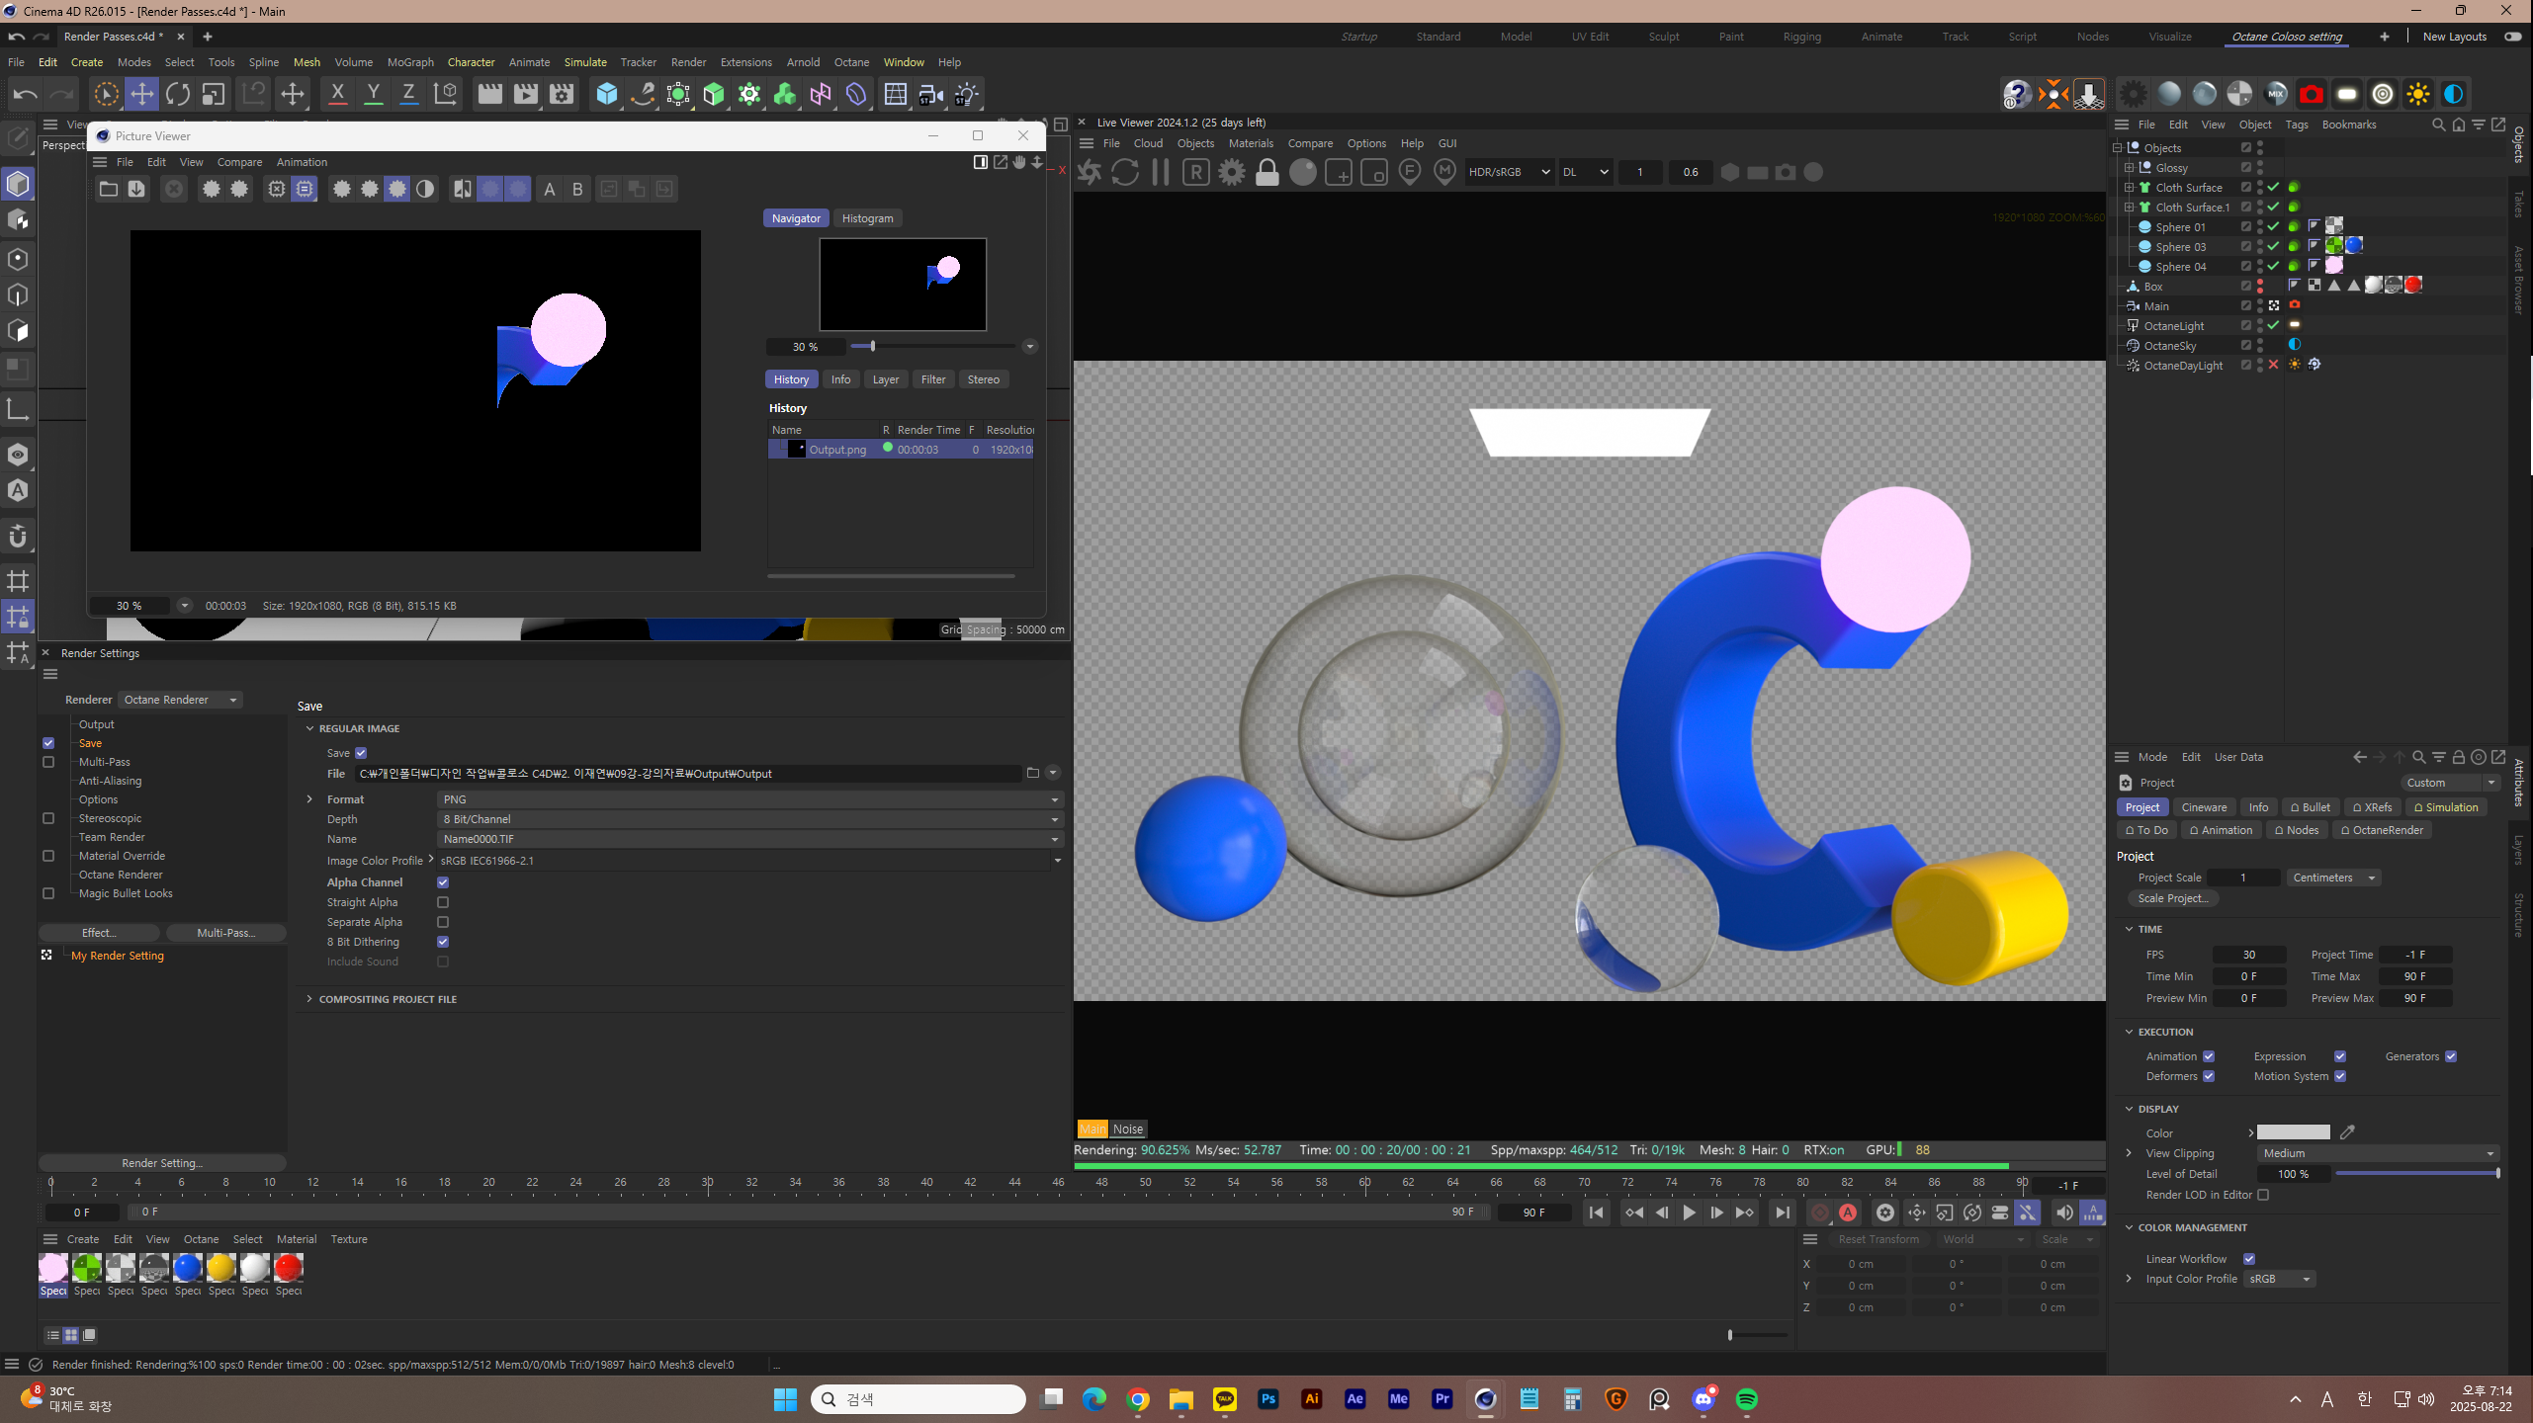The image size is (2533, 1423).
Task: Enable the Straight Alpha checkbox
Action: (443, 902)
